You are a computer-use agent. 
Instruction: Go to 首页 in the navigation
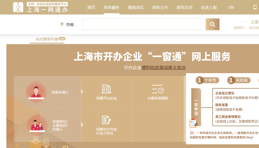click(x=91, y=8)
